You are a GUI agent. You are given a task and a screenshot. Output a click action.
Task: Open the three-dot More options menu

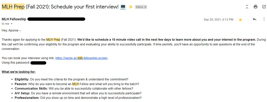click(264, 19)
